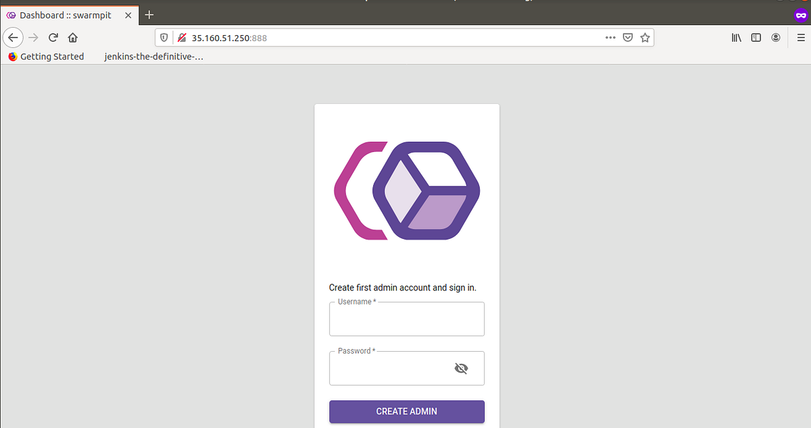Viewport: 811px width, 428px height.
Task: Toggle password visibility with the eye icon
Action: click(x=461, y=368)
